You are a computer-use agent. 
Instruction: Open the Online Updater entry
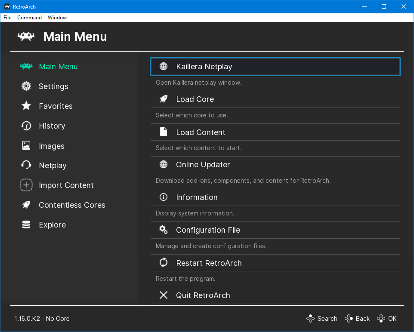[275, 165]
